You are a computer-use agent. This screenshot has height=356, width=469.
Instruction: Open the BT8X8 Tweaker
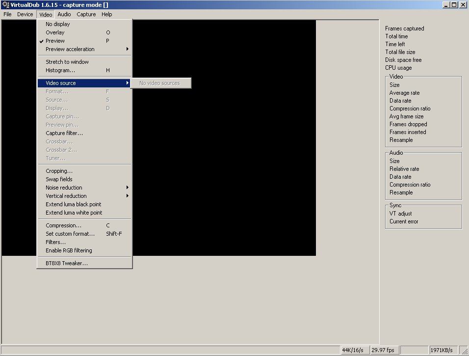point(85,264)
